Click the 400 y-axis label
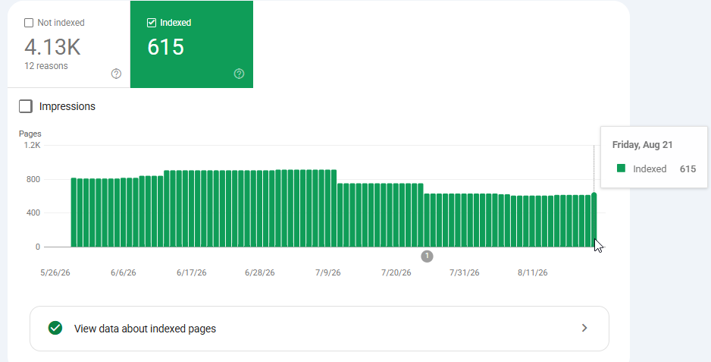 [33, 213]
